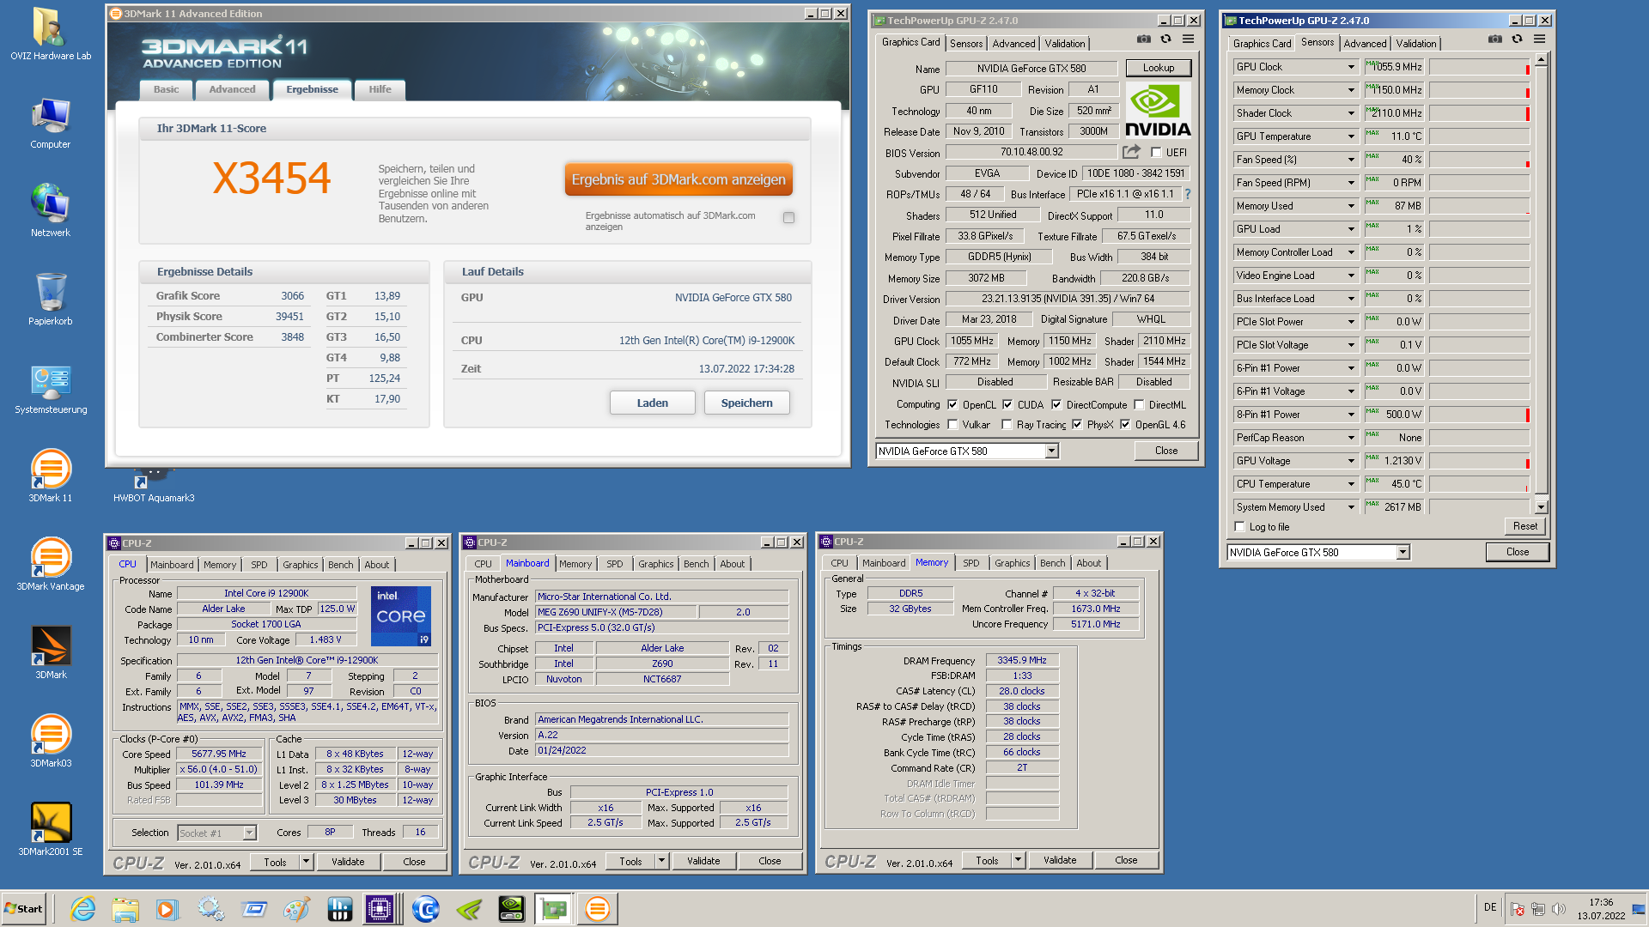Viewport: 1649px width, 927px height.
Task: Toggle OpenCL checkbox in GPU-Z
Action: click(952, 404)
